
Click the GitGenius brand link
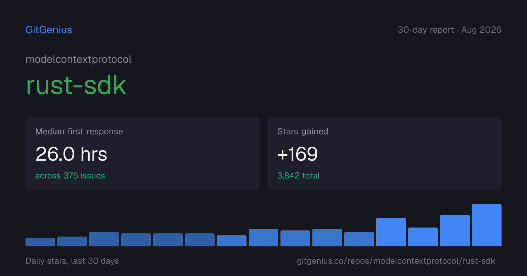point(49,30)
